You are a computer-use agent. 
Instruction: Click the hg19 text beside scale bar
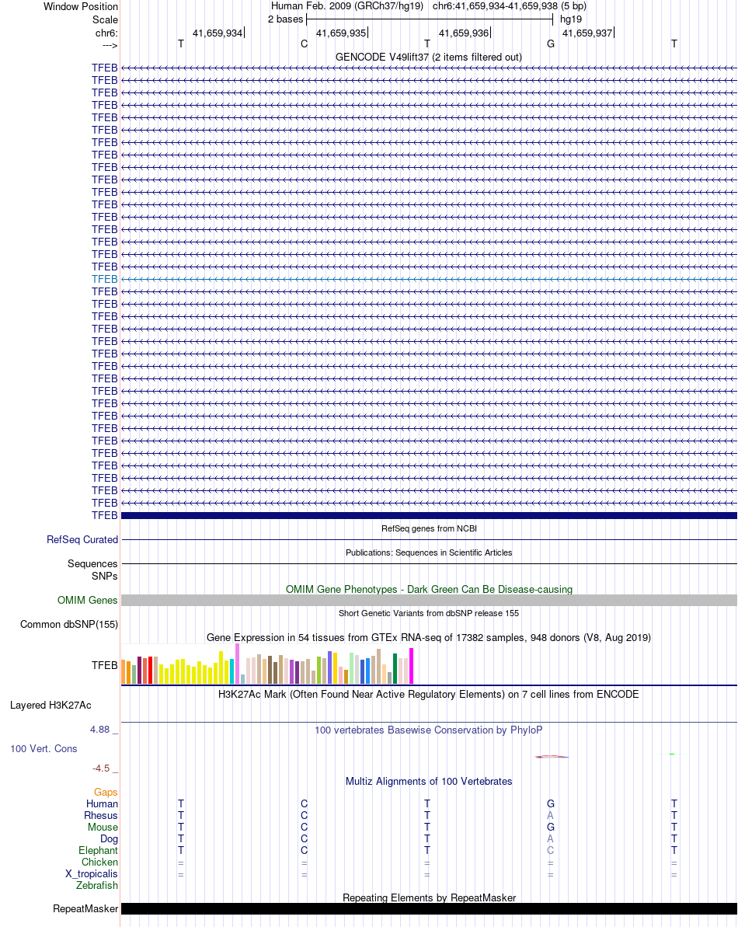(x=572, y=19)
